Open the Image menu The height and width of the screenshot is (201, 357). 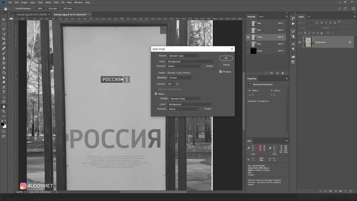click(24, 2)
